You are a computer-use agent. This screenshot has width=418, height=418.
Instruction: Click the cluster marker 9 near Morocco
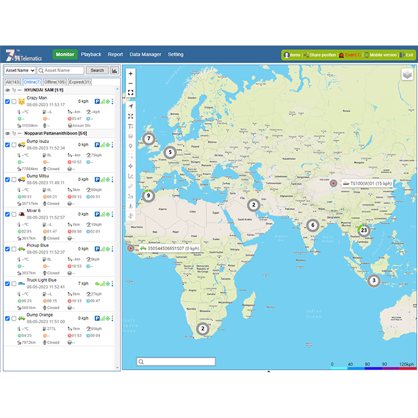(x=148, y=196)
